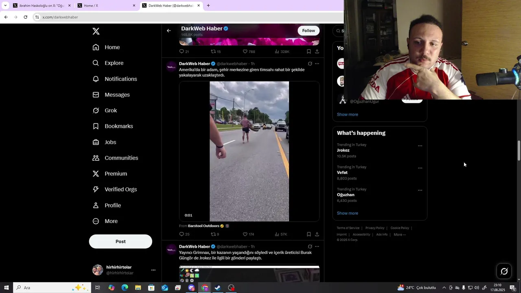
Task: Open more options for Oğuzhan trend
Action: (420, 190)
